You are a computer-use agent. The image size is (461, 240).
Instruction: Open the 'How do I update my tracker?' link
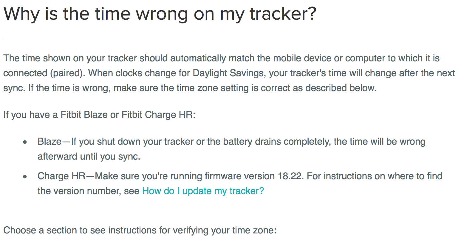[x=203, y=191]
